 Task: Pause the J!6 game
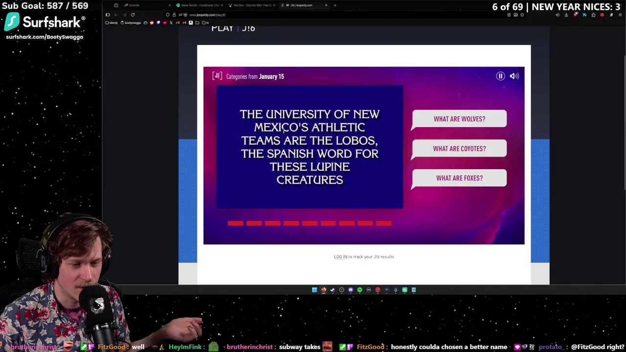tap(500, 76)
